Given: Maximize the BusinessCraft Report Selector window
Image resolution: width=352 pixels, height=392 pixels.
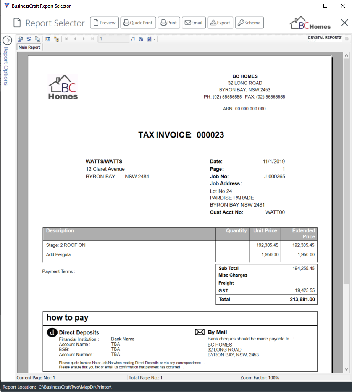Looking at the screenshot, I should pos(325,6).
